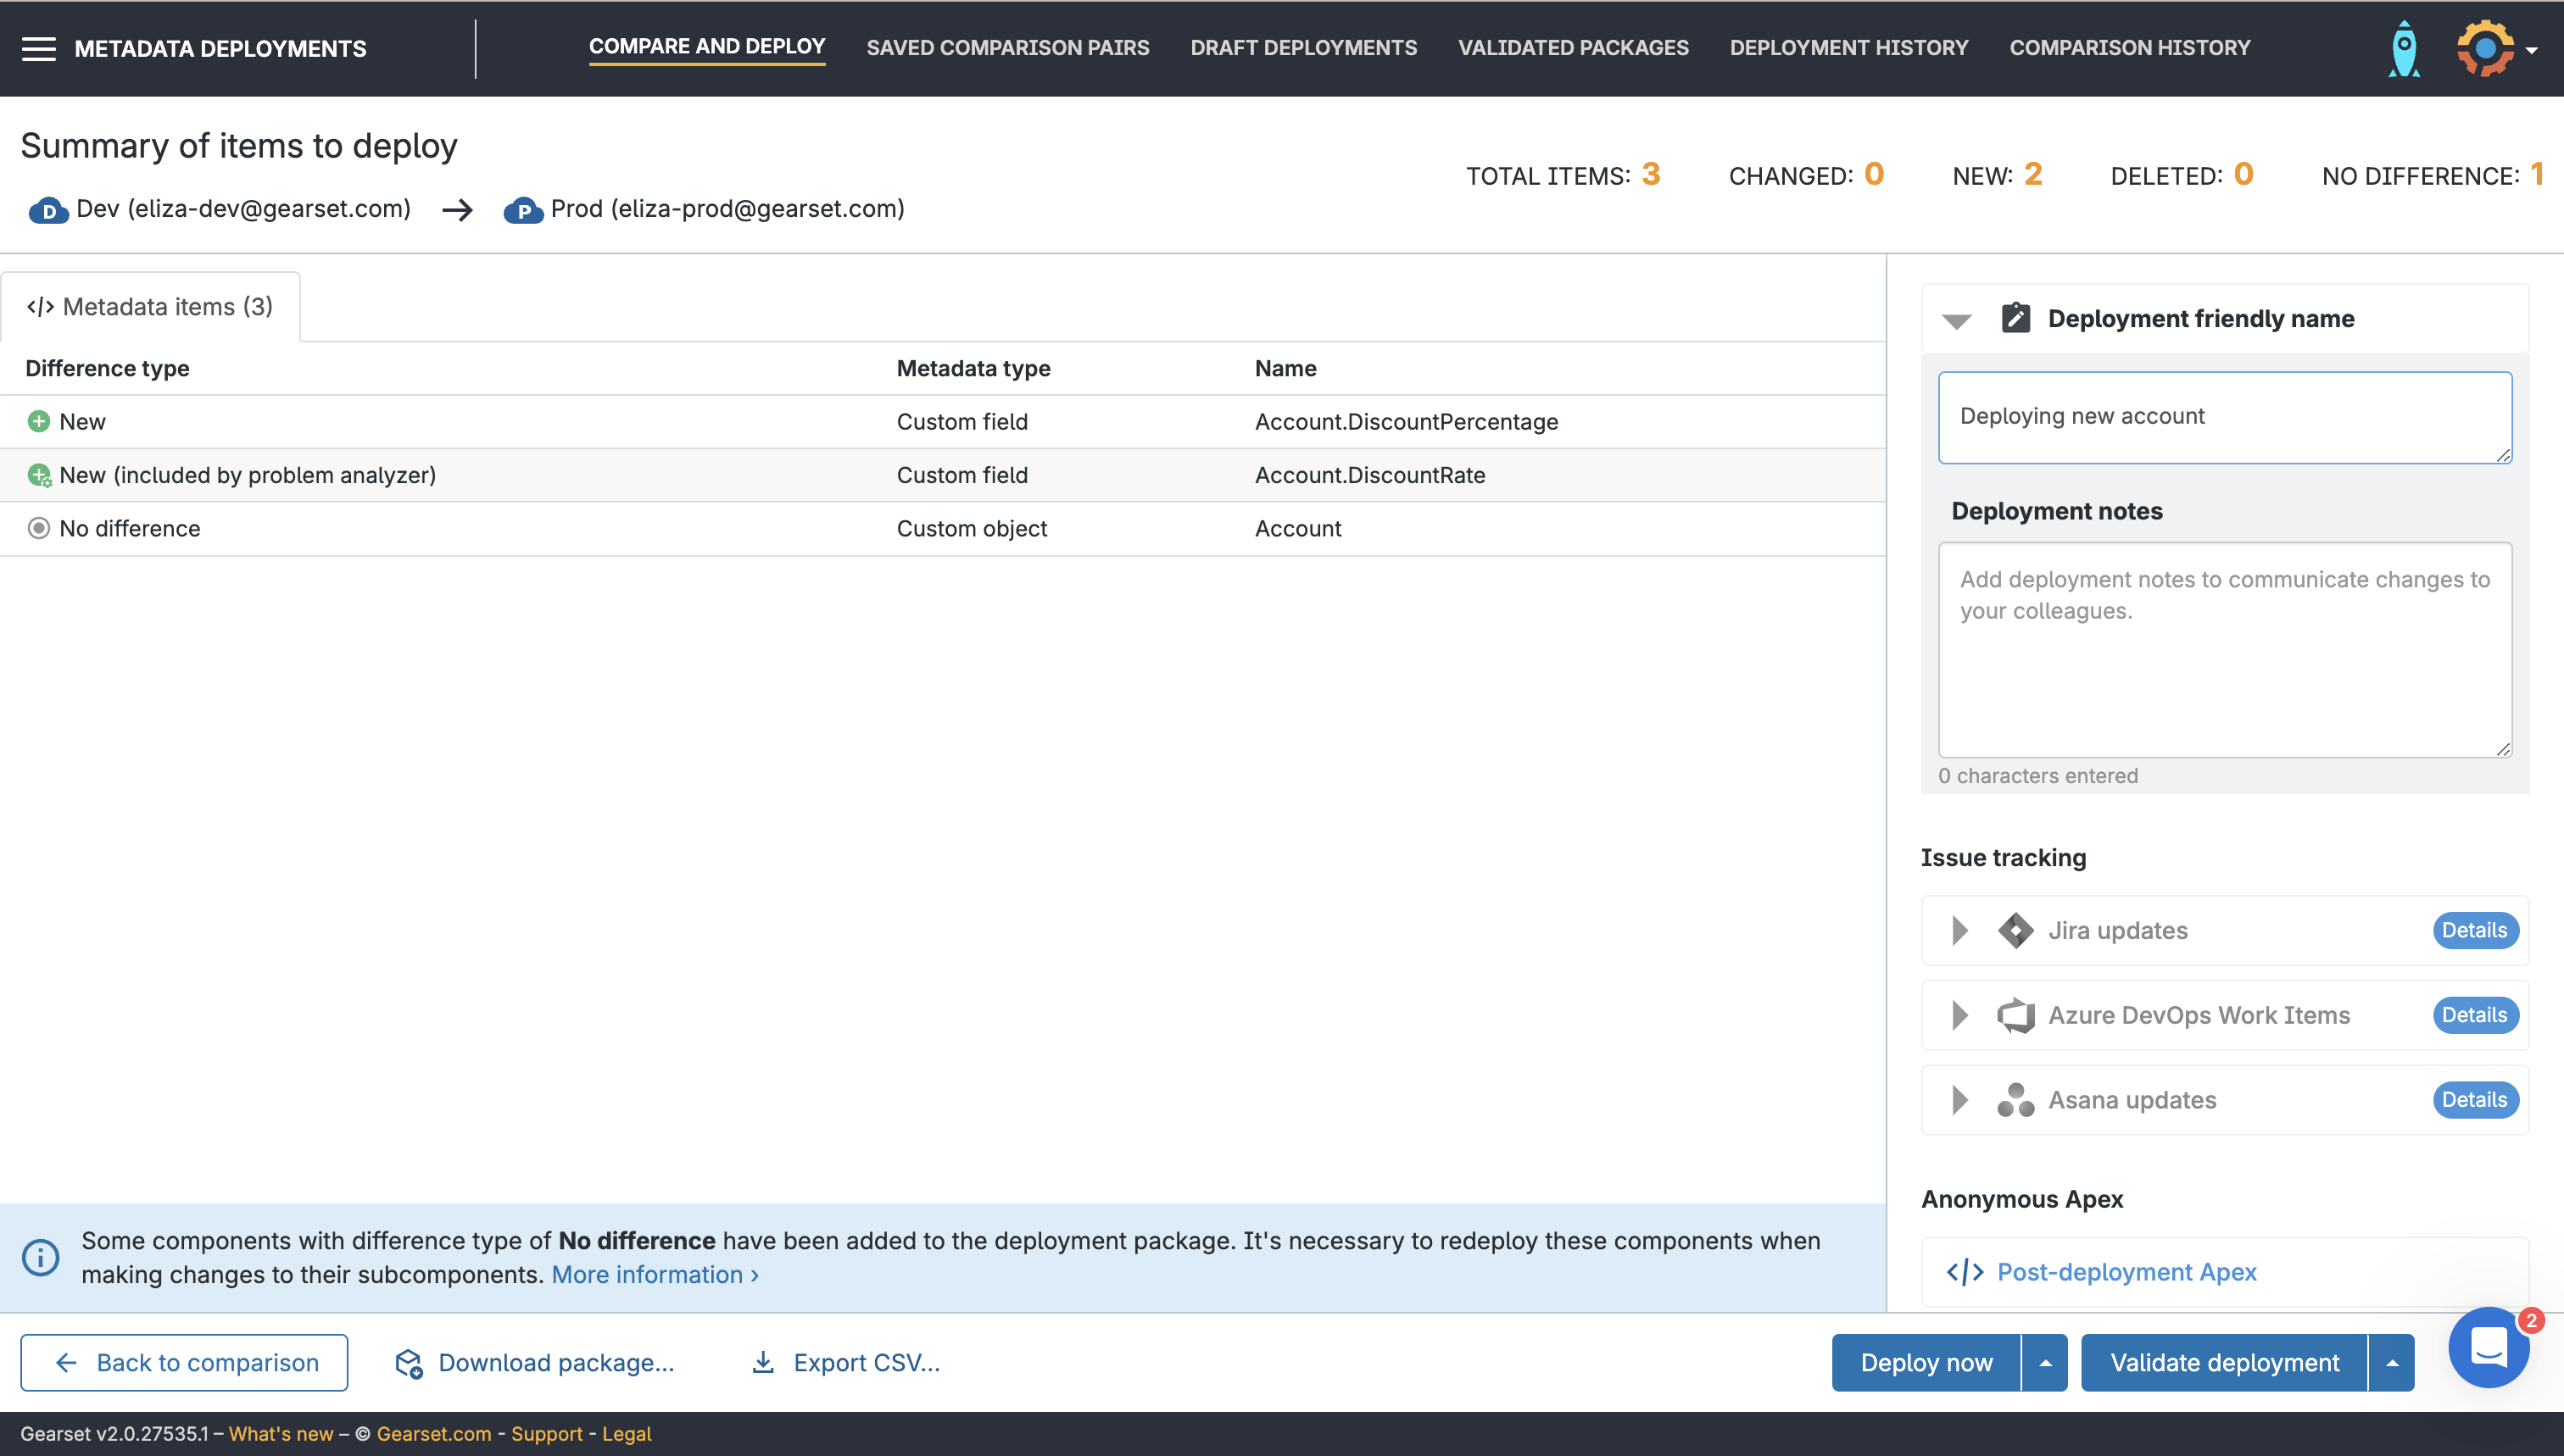This screenshot has height=1456, width=2564.
Task: Expand the Jira updates section
Action: point(1959,930)
